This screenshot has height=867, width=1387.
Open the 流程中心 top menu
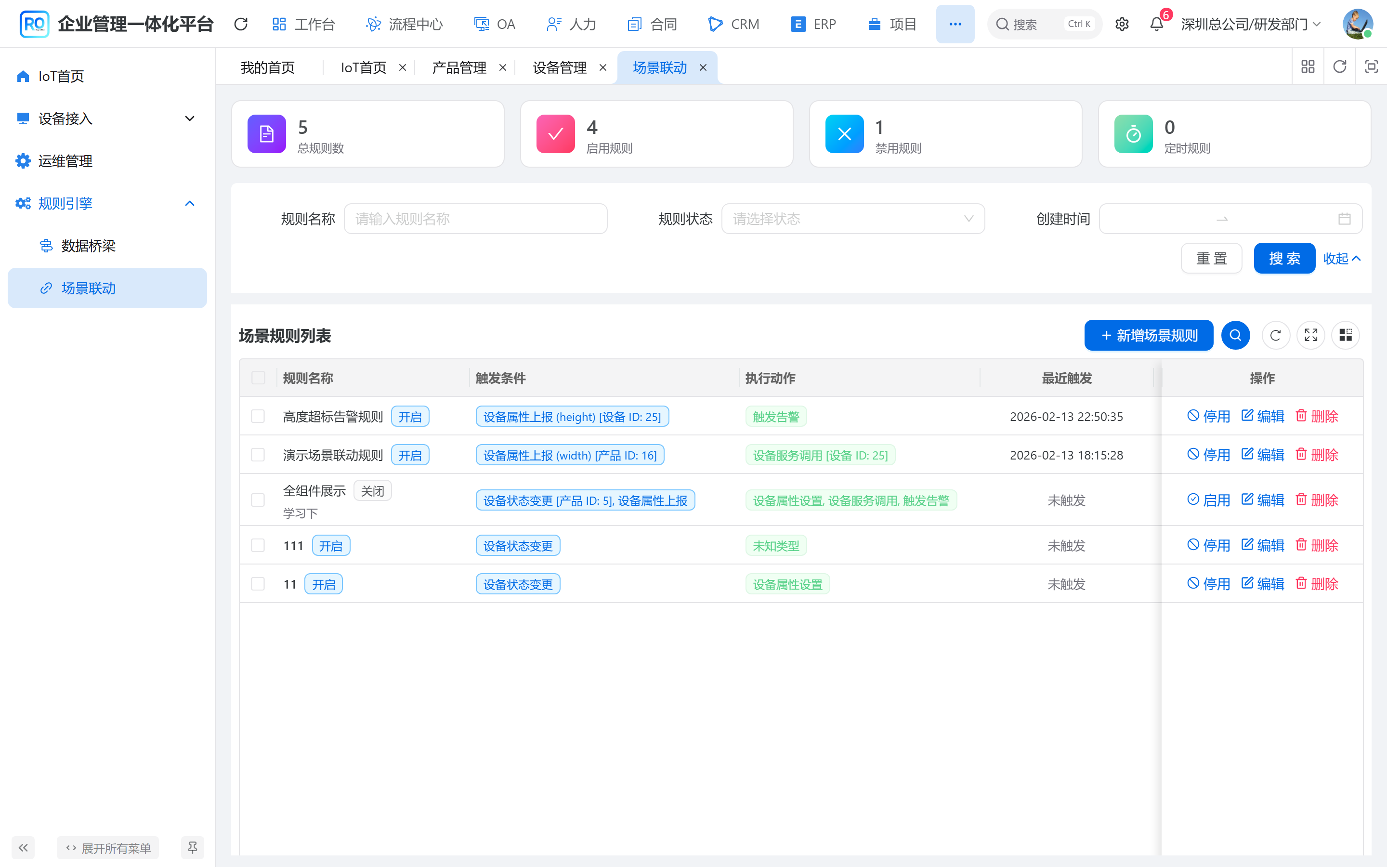404,24
